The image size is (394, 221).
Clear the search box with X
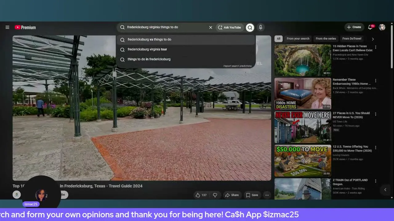pos(211,27)
